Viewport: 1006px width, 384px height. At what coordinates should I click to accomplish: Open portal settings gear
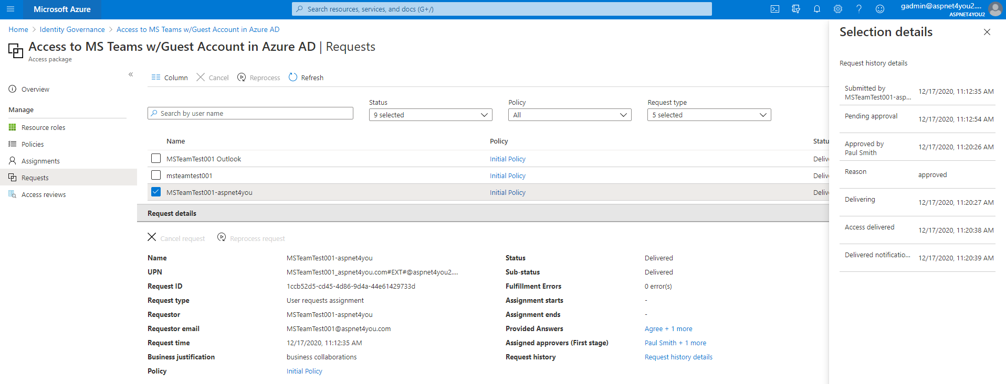tap(838, 9)
